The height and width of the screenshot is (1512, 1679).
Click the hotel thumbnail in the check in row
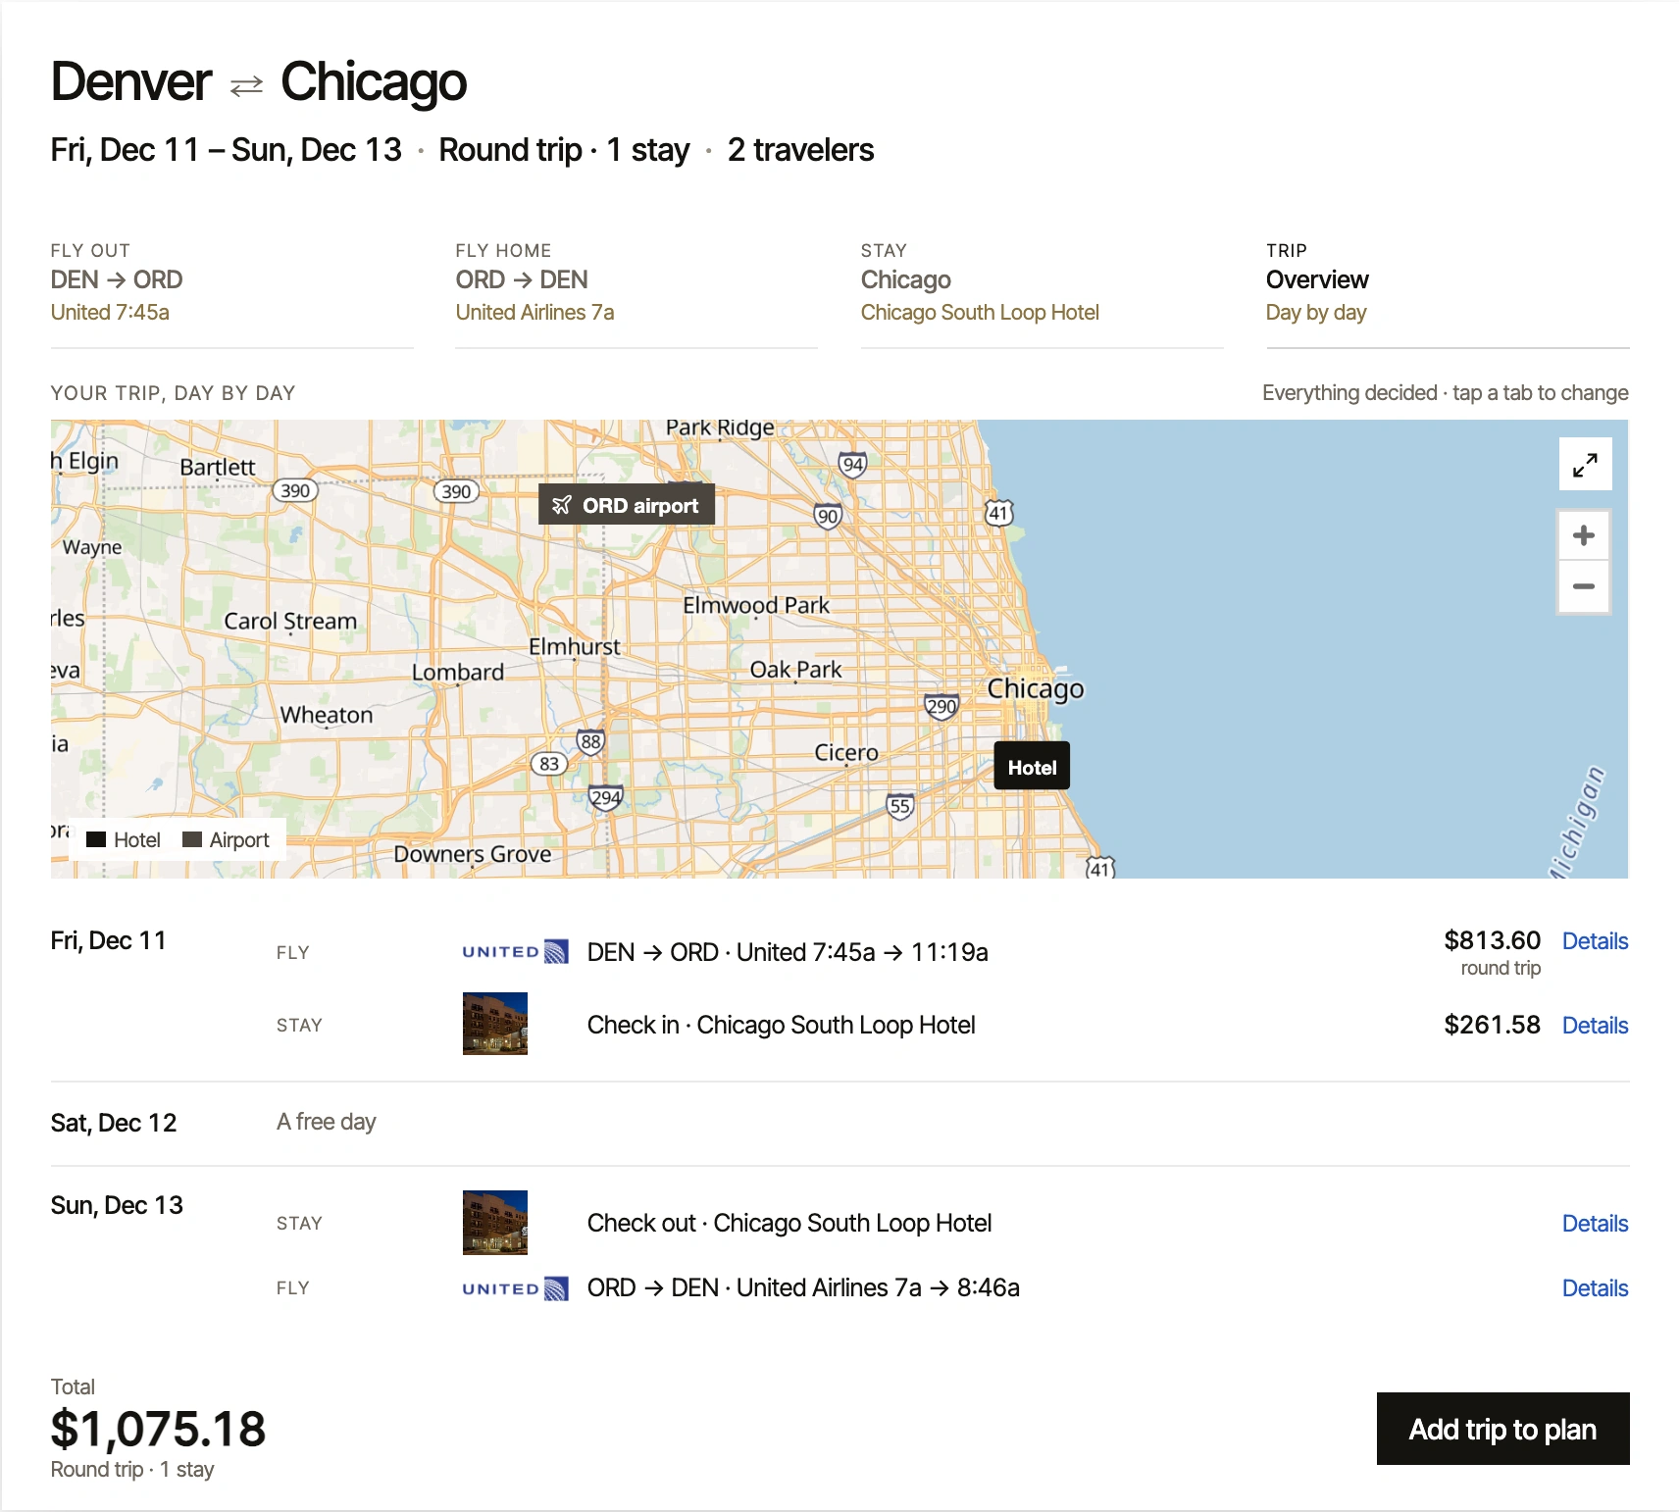[x=495, y=1024]
